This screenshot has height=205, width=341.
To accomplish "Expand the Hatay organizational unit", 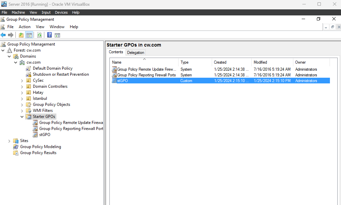I will tap(22, 93).
